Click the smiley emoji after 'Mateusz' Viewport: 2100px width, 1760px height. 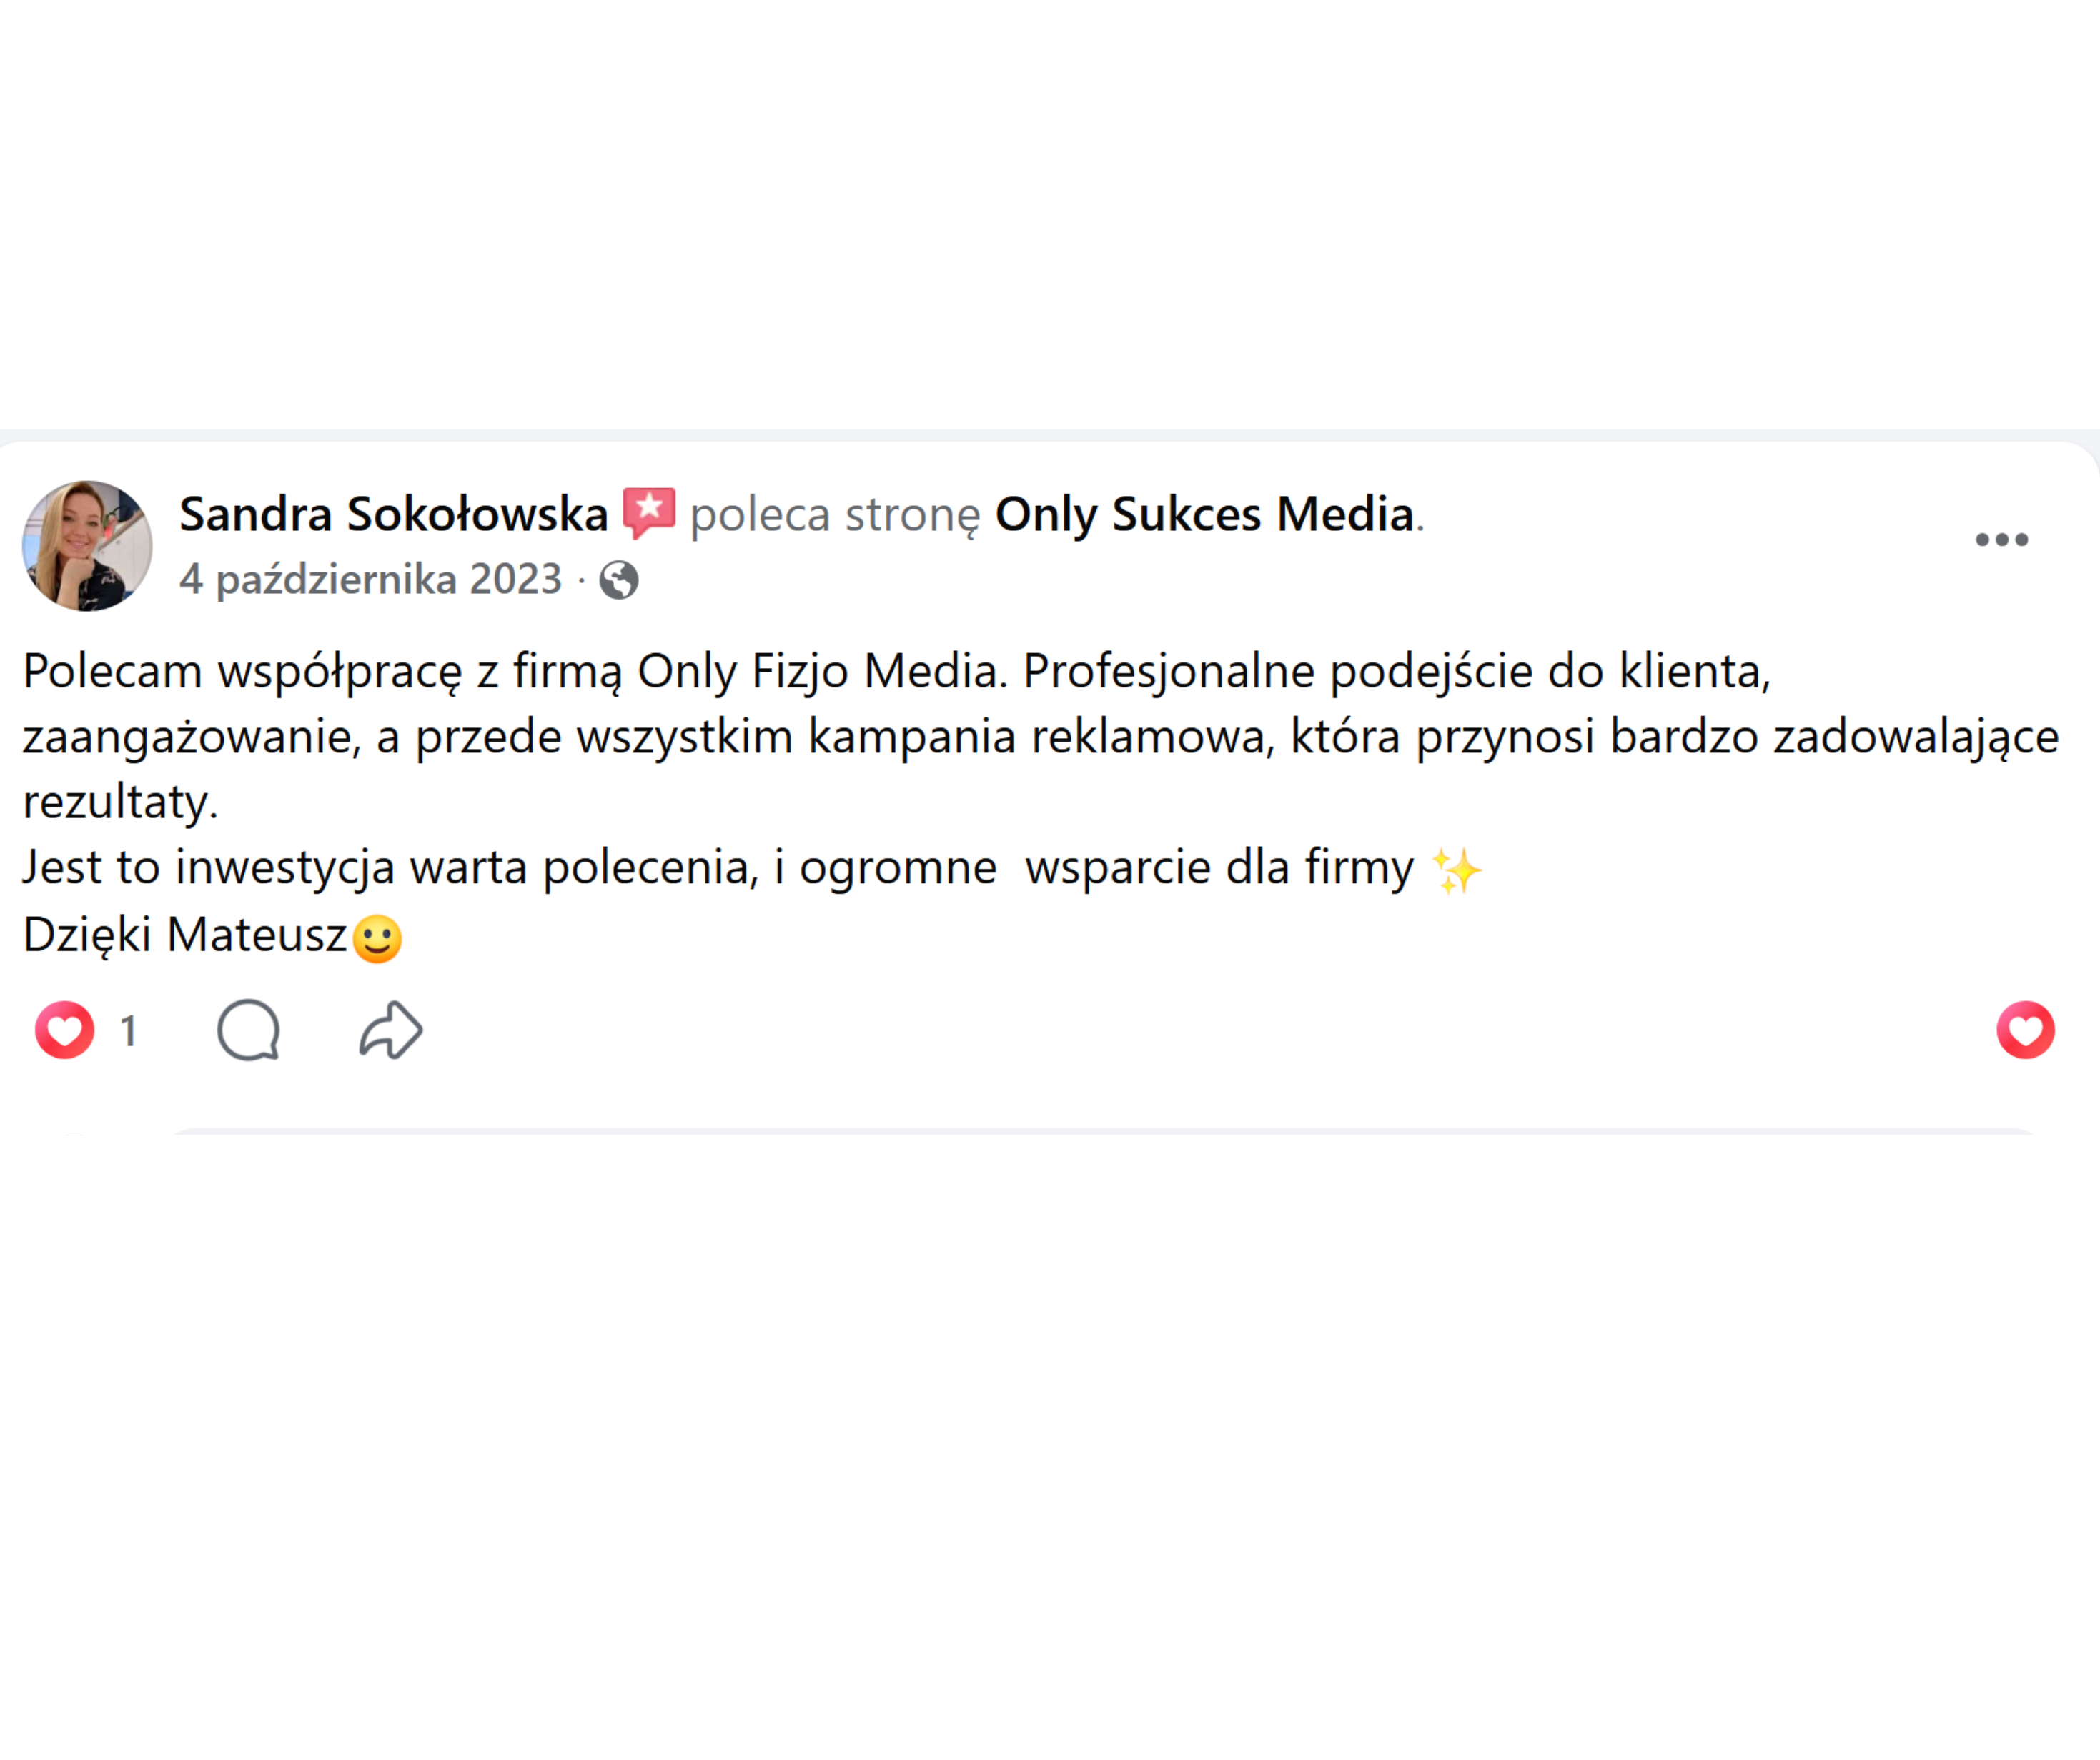[378, 939]
